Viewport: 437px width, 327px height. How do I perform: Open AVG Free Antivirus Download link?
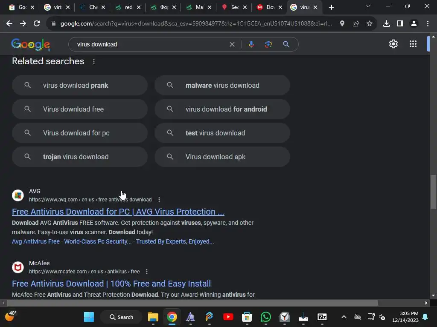[118, 212]
